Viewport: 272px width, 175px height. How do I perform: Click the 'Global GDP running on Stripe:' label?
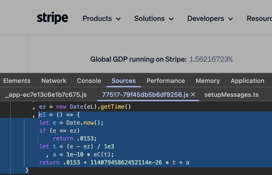[138, 59]
